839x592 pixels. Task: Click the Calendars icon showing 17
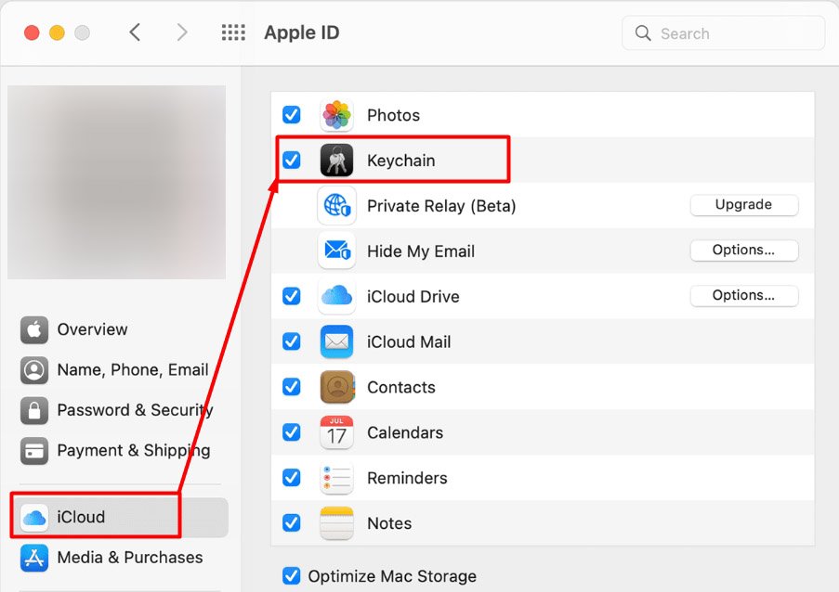click(336, 432)
